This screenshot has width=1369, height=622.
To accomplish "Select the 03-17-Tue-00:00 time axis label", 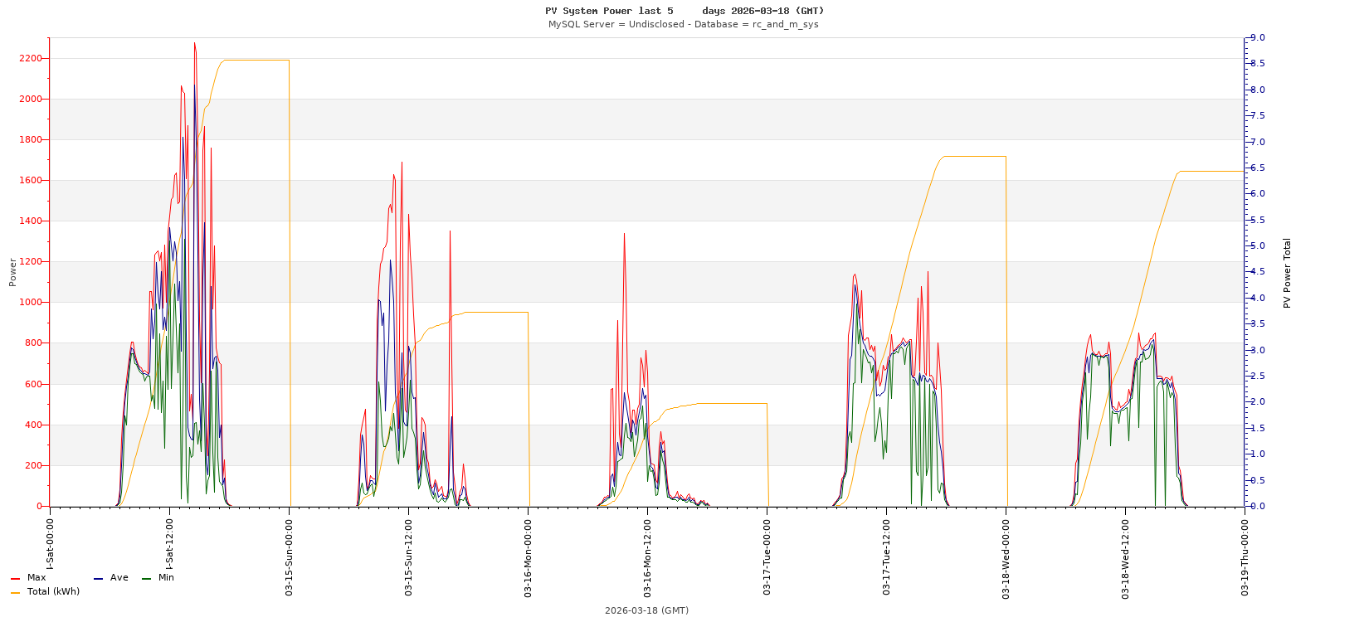I will tap(767, 556).
